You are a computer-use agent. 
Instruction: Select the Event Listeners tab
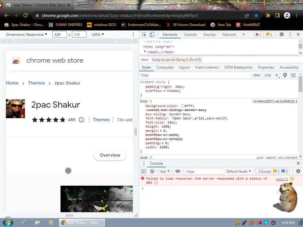click(207, 67)
